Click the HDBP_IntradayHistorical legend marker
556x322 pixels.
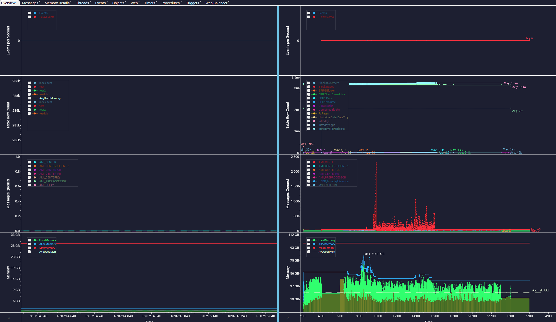point(314,181)
